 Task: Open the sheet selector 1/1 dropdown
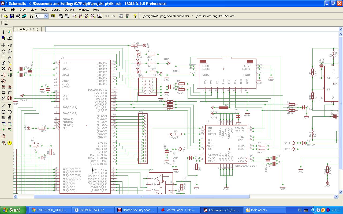pyautogui.click(x=46, y=16)
